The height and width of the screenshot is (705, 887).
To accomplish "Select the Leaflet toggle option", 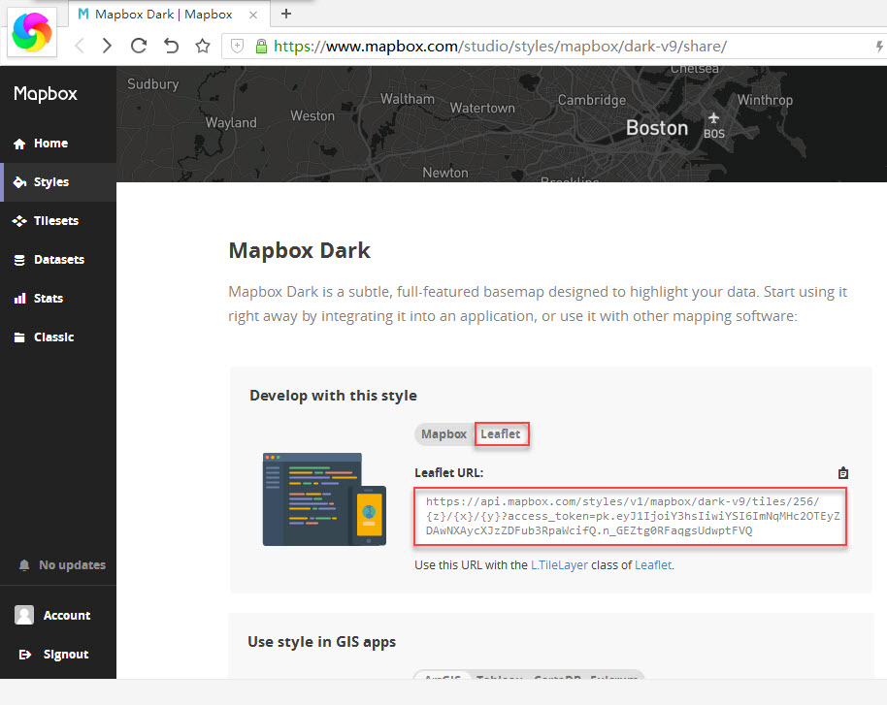I will (501, 434).
